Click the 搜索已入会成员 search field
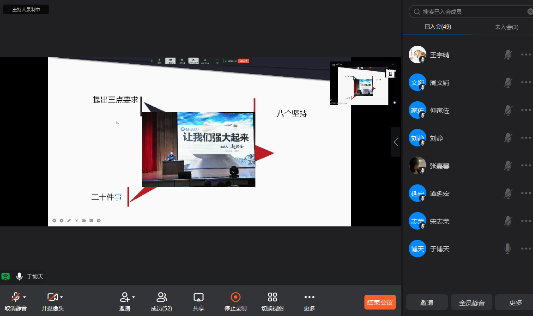The height and width of the screenshot is (316, 533). pyautogui.click(x=471, y=12)
